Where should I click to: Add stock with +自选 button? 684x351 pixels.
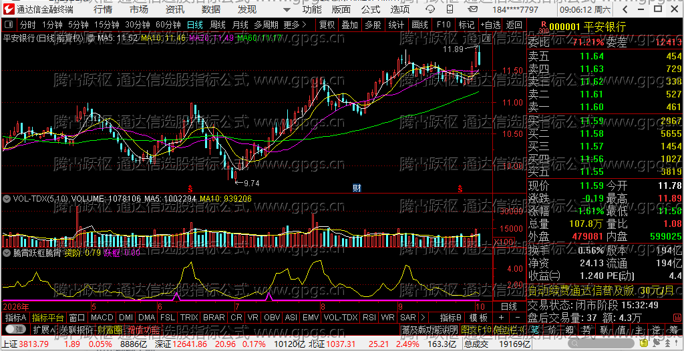tap(491, 25)
